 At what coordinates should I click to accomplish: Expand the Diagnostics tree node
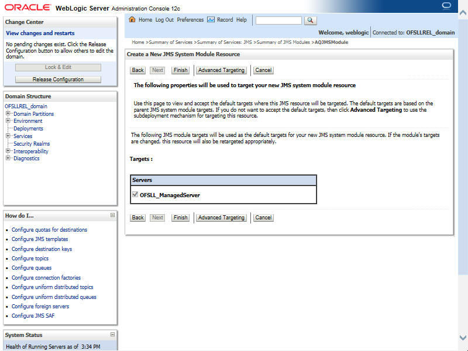8,158
